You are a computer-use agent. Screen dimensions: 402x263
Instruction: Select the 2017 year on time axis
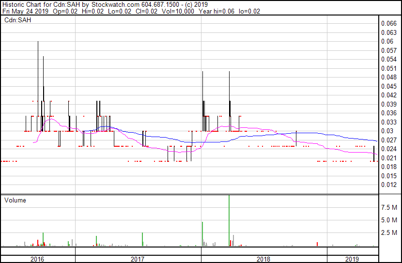tap(138, 259)
